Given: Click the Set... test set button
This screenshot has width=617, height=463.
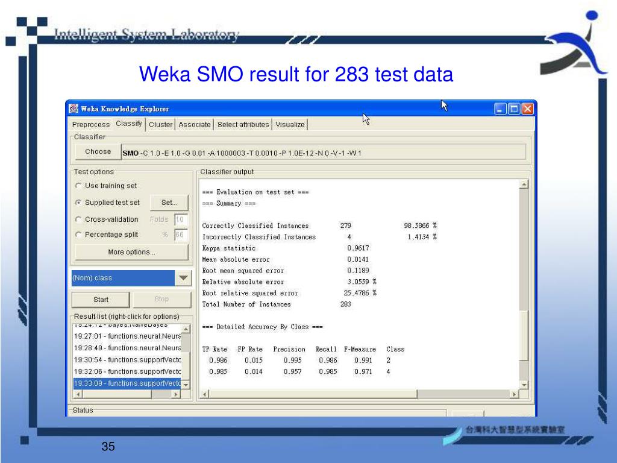Looking at the screenshot, I should click(x=169, y=203).
